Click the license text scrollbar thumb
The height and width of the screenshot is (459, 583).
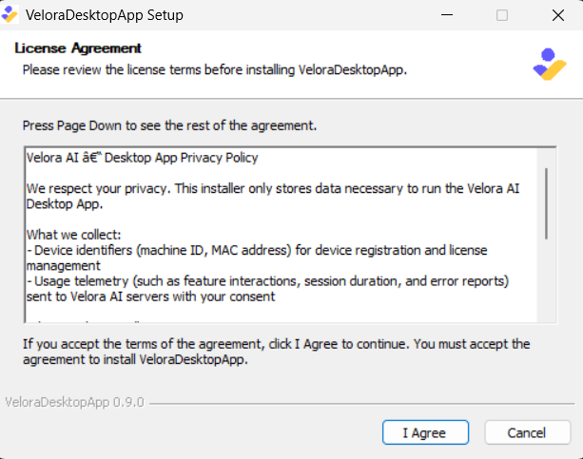point(546,203)
